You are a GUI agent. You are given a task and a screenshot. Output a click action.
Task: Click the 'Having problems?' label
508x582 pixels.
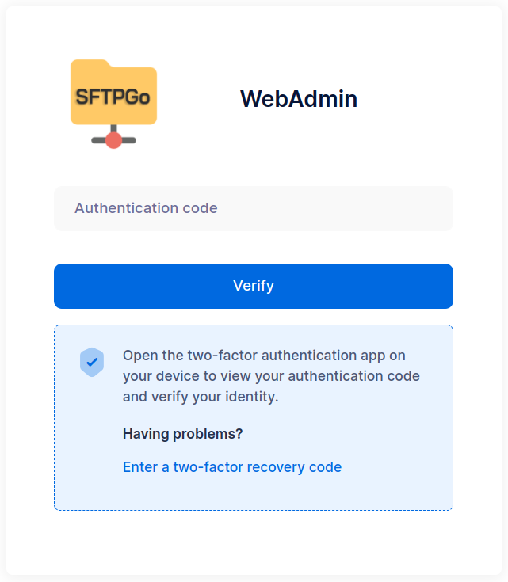click(x=182, y=434)
